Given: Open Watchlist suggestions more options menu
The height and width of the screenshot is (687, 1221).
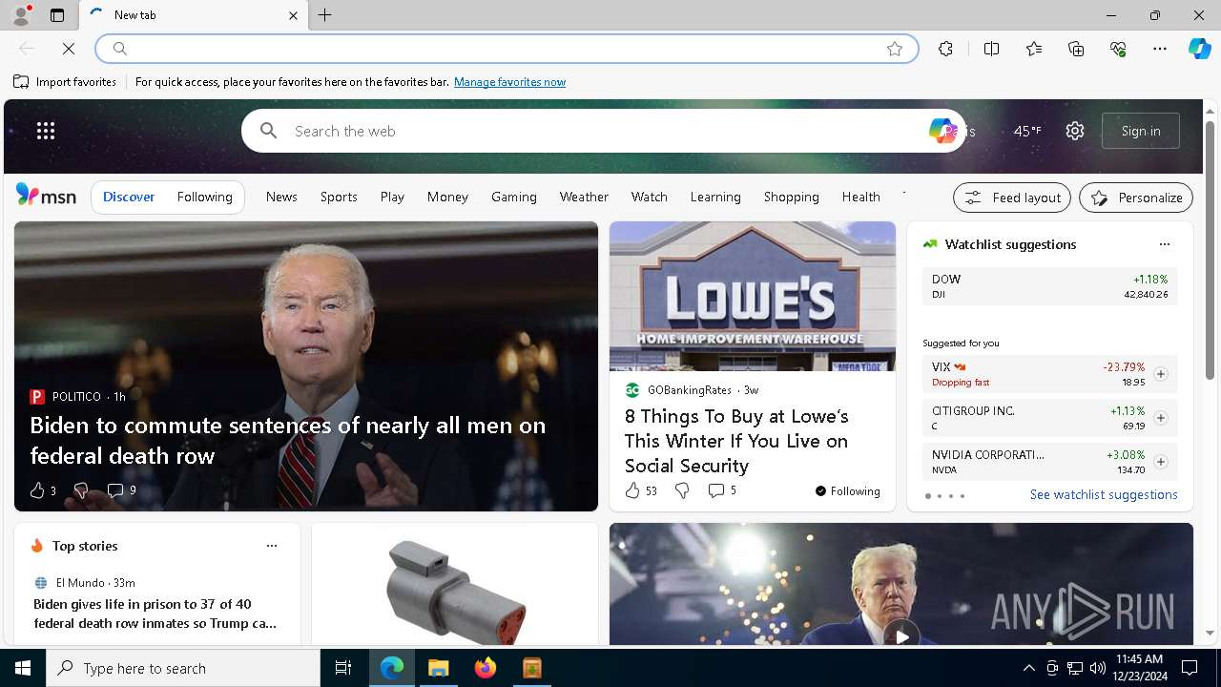Looking at the screenshot, I should pos(1164,244).
